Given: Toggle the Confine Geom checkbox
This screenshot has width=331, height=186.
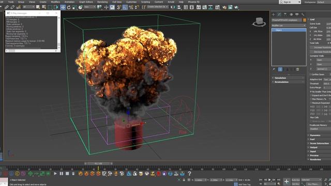Looking at the screenshot, I should [x=311, y=74].
